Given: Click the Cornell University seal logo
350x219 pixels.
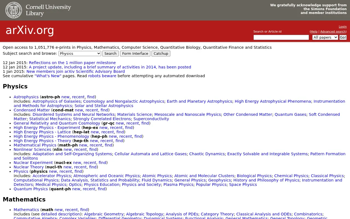Looking at the screenshot, I should [14, 10].
